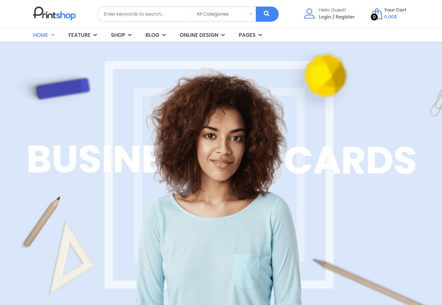This screenshot has height=305, width=442.
Task: Open the ONLINE DESIGN menu
Action: [202, 35]
